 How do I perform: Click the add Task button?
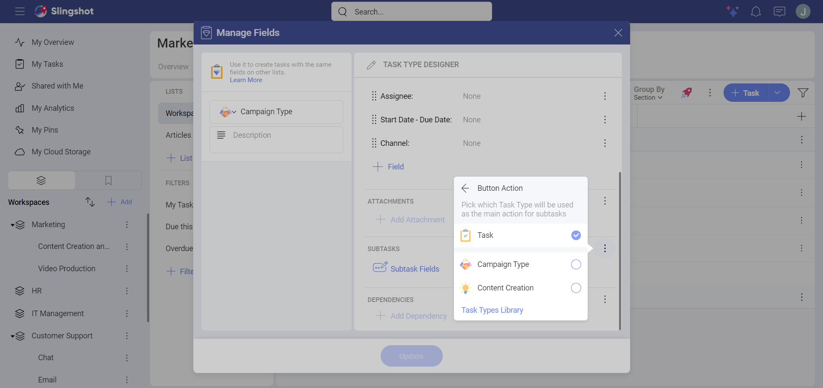(746, 93)
